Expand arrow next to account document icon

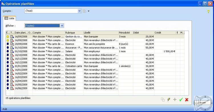(88, 11)
